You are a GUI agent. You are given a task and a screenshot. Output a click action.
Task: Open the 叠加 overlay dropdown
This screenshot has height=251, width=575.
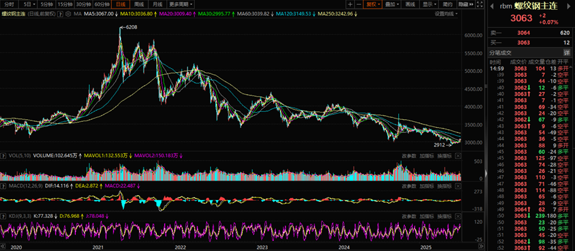tap(392, 5)
